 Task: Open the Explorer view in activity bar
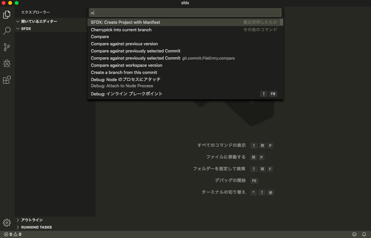tap(7, 15)
